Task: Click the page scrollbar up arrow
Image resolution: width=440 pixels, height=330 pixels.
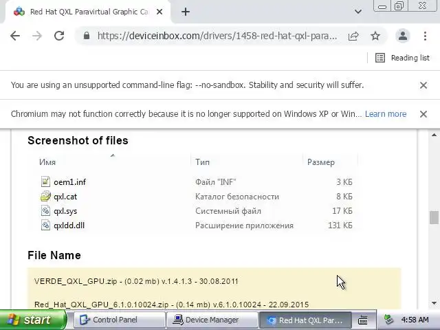Action: pos(434,135)
